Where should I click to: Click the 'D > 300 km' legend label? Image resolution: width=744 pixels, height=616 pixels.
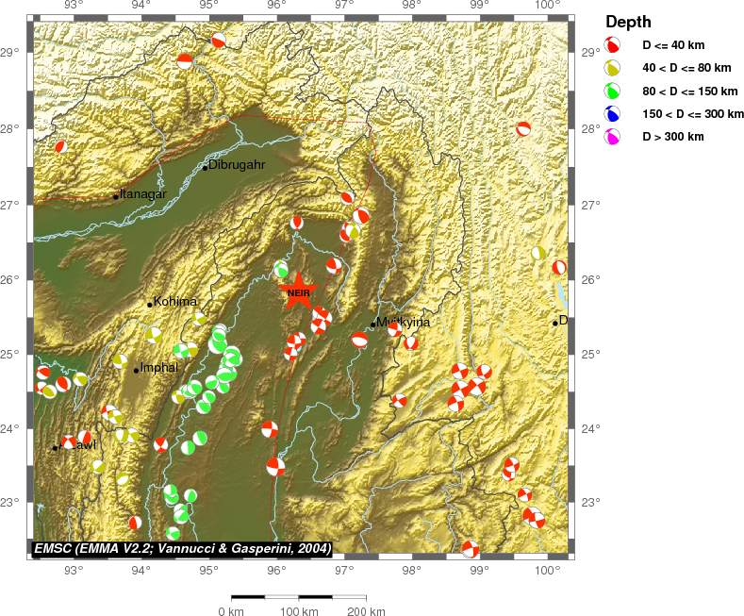pyautogui.click(x=673, y=137)
